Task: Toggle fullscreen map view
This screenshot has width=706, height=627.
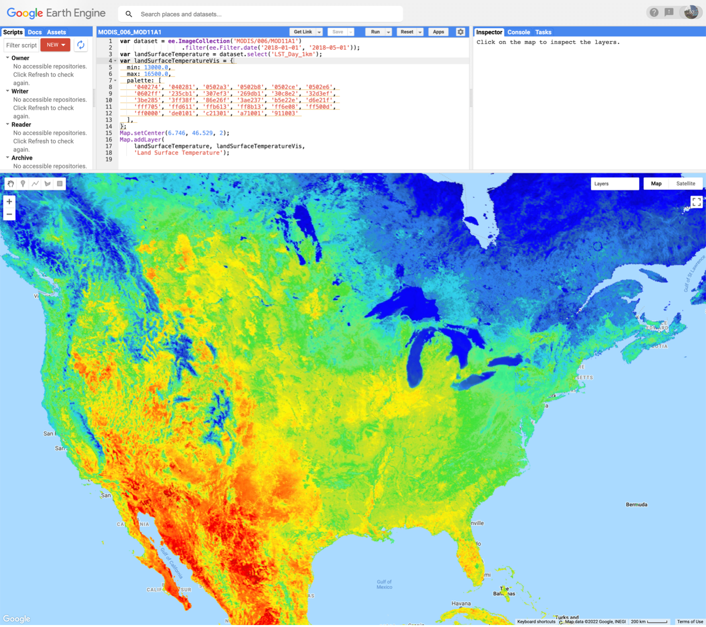Action: click(x=696, y=202)
